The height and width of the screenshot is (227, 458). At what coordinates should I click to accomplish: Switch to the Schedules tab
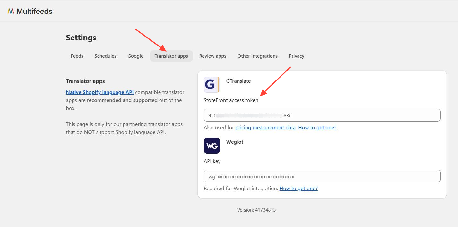tap(105, 56)
